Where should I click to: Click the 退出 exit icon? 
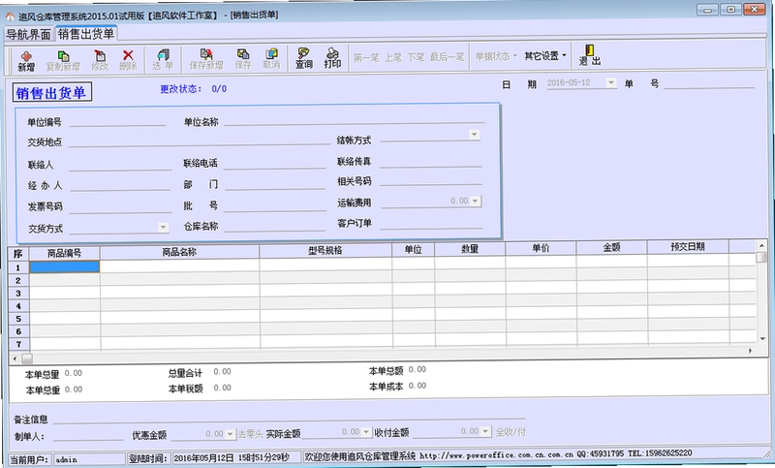(x=590, y=55)
